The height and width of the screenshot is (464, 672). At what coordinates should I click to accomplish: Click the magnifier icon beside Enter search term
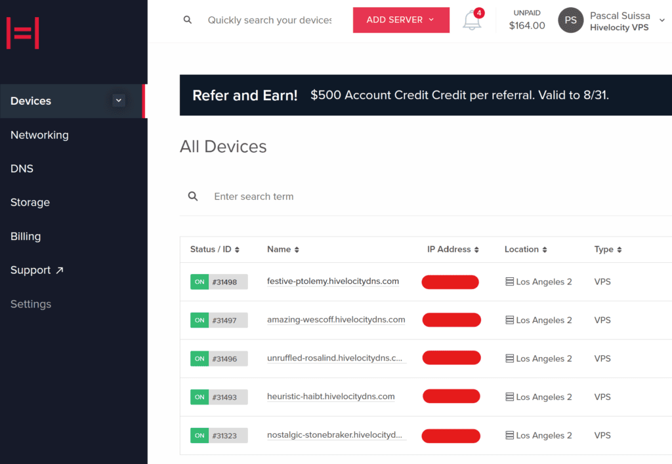pos(192,196)
